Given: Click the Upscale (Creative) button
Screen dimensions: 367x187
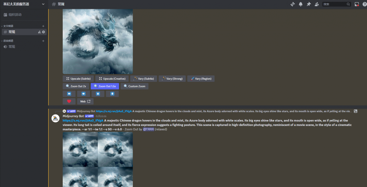Looking at the screenshot, I should 112,79.
